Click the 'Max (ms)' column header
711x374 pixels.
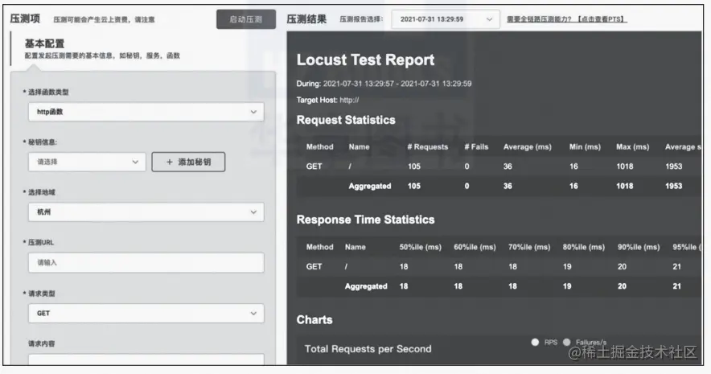[632, 147]
